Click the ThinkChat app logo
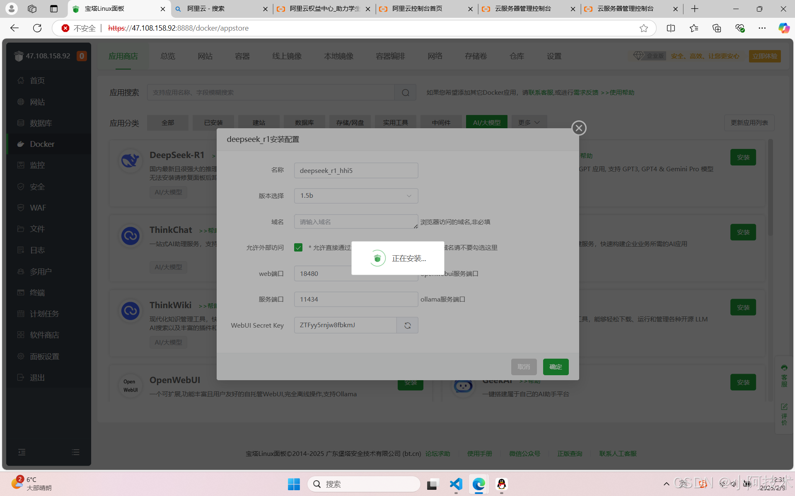The width and height of the screenshot is (795, 496). [130, 236]
